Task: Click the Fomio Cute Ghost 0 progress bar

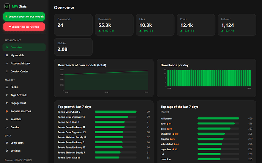Action: coord(116,112)
